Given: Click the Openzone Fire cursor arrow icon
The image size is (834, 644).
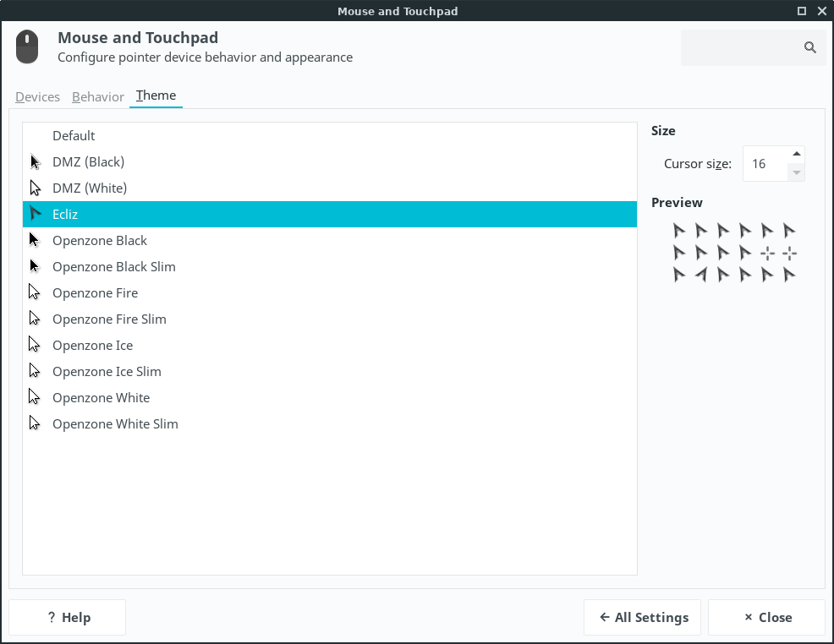Looking at the screenshot, I should pos(35,293).
